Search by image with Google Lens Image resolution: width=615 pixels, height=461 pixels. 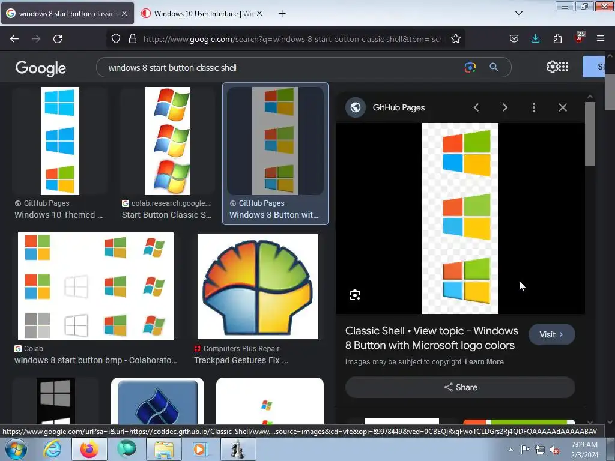pos(470,67)
